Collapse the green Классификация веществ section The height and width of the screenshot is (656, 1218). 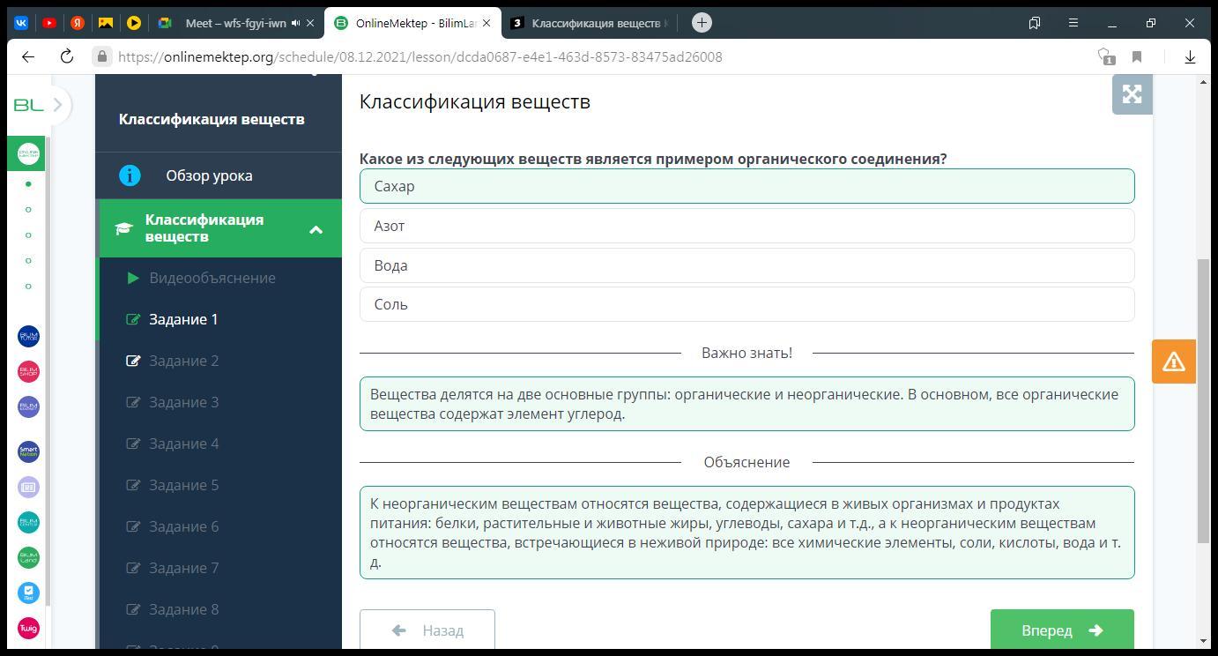[316, 229]
